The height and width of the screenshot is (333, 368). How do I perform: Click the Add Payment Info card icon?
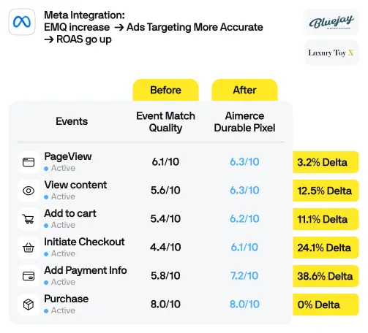click(29, 276)
